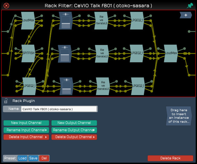Click the bottom rack output pin
The width and height of the screenshot is (197, 164).
coord(189,75)
